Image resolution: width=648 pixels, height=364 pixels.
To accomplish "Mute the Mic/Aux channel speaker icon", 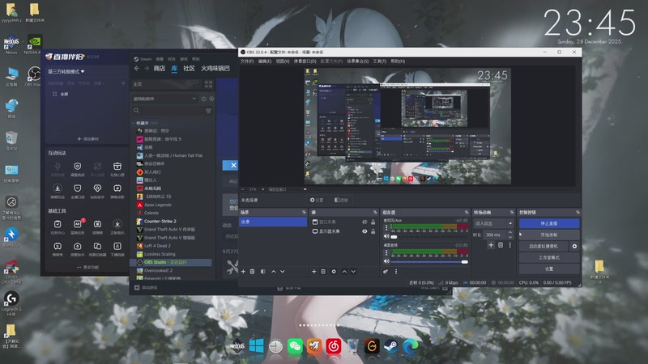I will [386, 236].
